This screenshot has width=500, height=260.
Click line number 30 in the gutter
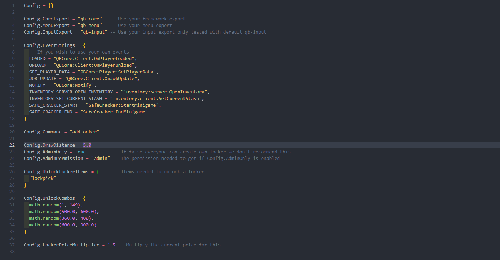click(12, 198)
